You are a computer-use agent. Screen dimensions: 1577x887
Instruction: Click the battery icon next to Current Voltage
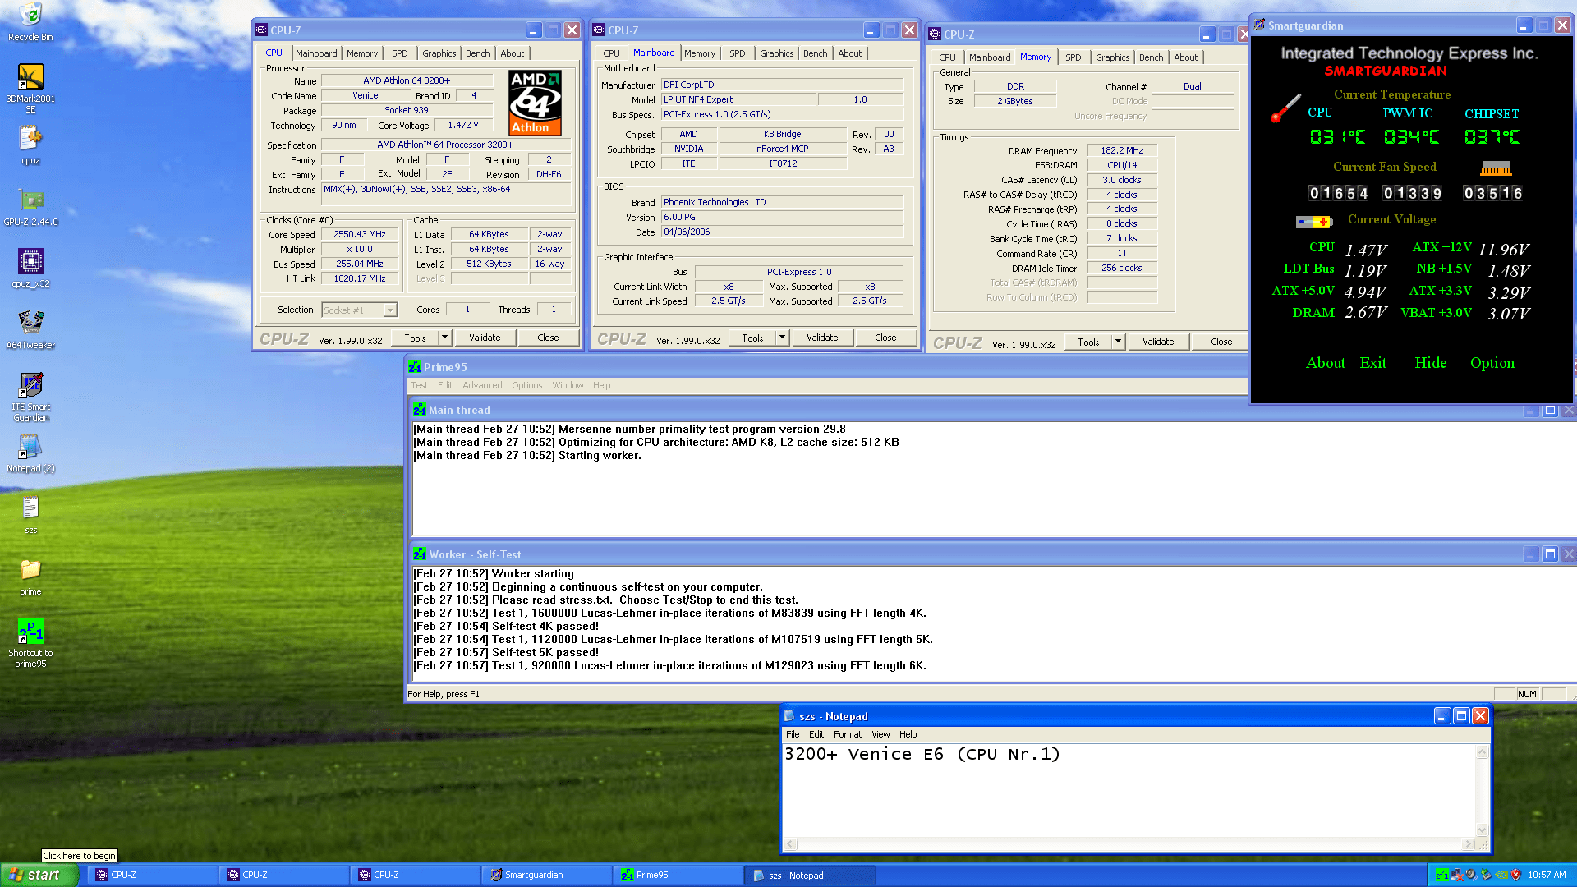click(1313, 222)
